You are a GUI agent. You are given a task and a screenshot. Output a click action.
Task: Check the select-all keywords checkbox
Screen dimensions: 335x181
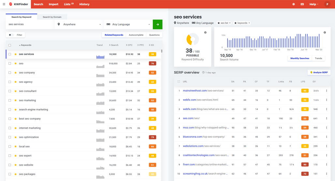coord(10,45)
